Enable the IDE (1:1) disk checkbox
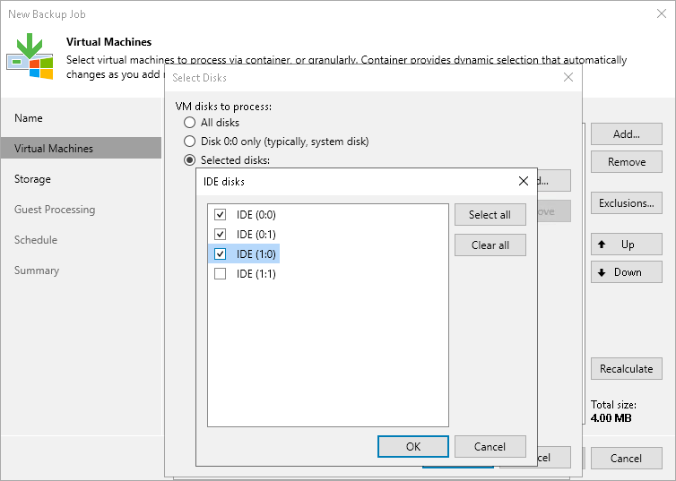Image resolution: width=676 pixels, height=481 pixels. tap(220, 274)
